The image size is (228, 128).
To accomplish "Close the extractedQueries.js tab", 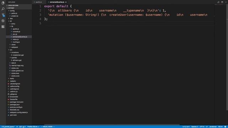I will pyautogui.click(x=66, y=2).
